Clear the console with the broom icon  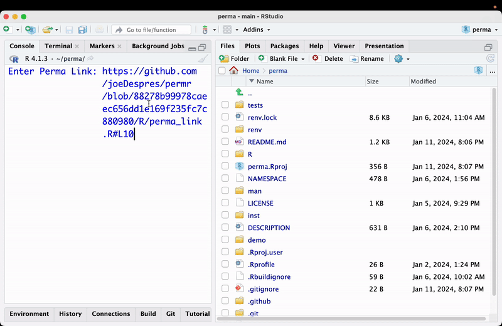[203, 58]
